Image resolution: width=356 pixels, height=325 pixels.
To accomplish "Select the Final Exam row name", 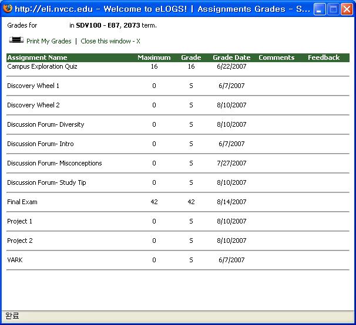I will click(x=22, y=202).
